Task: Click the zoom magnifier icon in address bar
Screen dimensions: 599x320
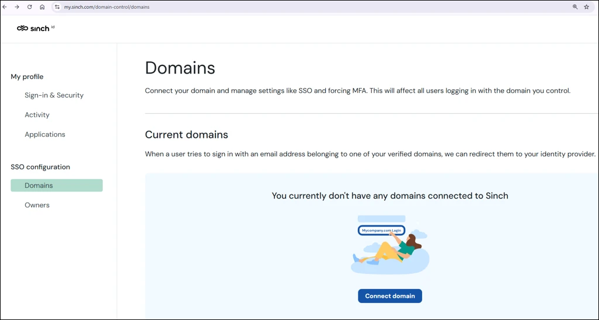Action: (575, 7)
